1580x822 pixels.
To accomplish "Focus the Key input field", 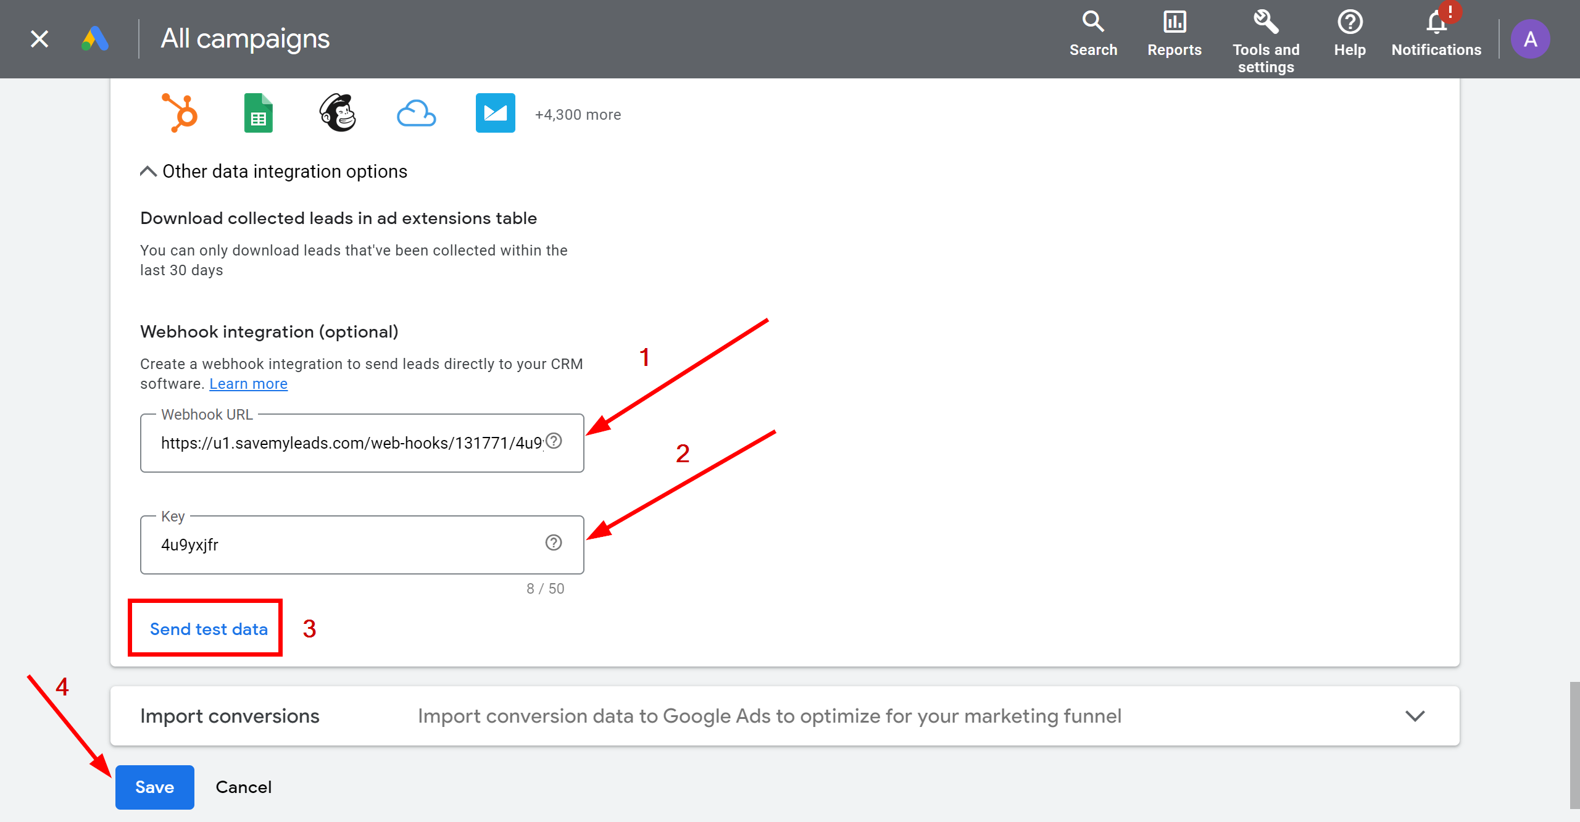I will click(x=362, y=545).
